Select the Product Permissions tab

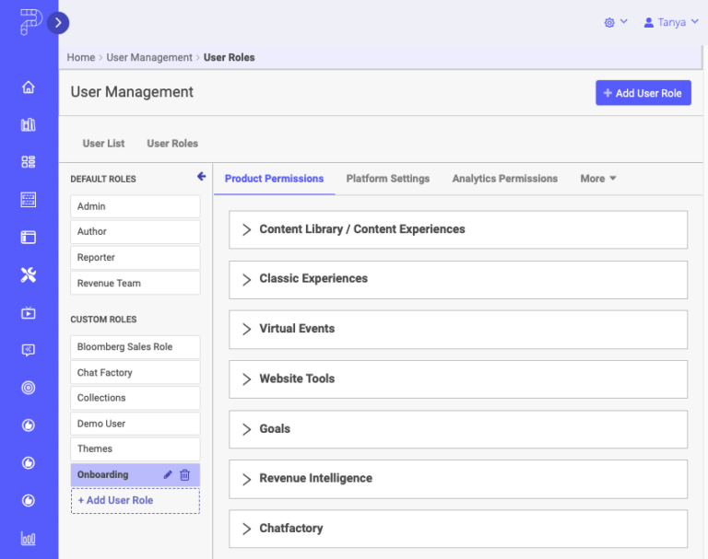pos(274,179)
